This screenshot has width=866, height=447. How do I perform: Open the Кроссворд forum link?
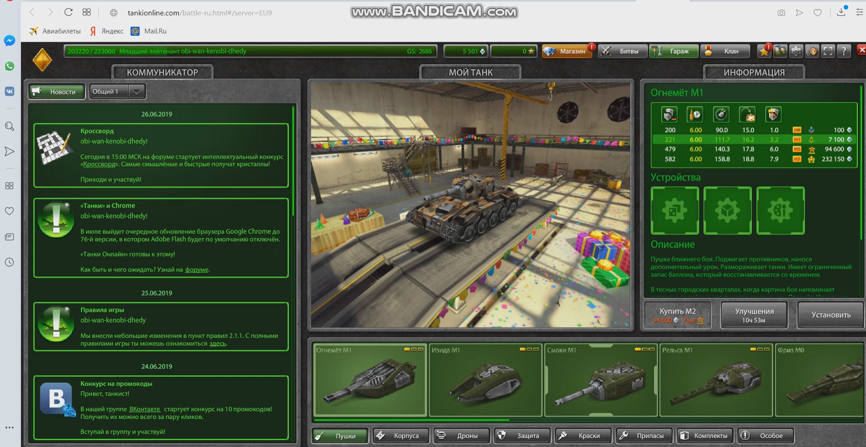pyautogui.click(x=99, y=164)
